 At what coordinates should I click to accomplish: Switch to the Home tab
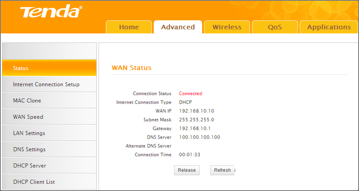click(x=129, y=27)
